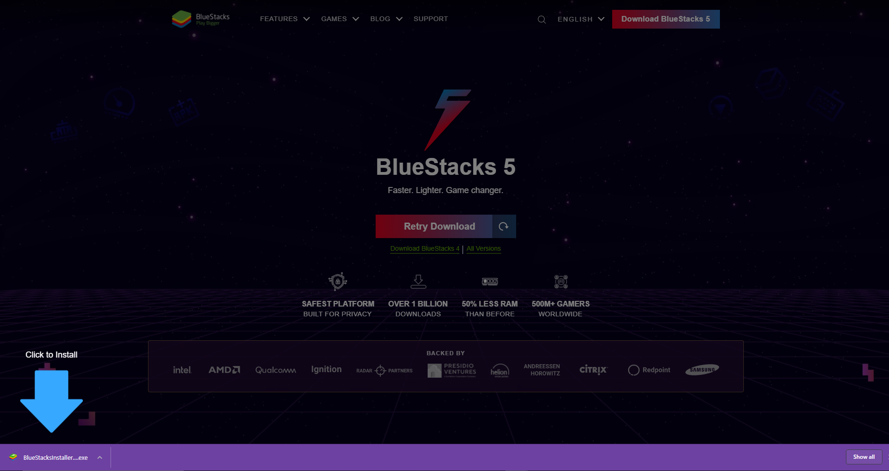
Task: Click the retry refresh icon
Action: click(x=504, y=226)
